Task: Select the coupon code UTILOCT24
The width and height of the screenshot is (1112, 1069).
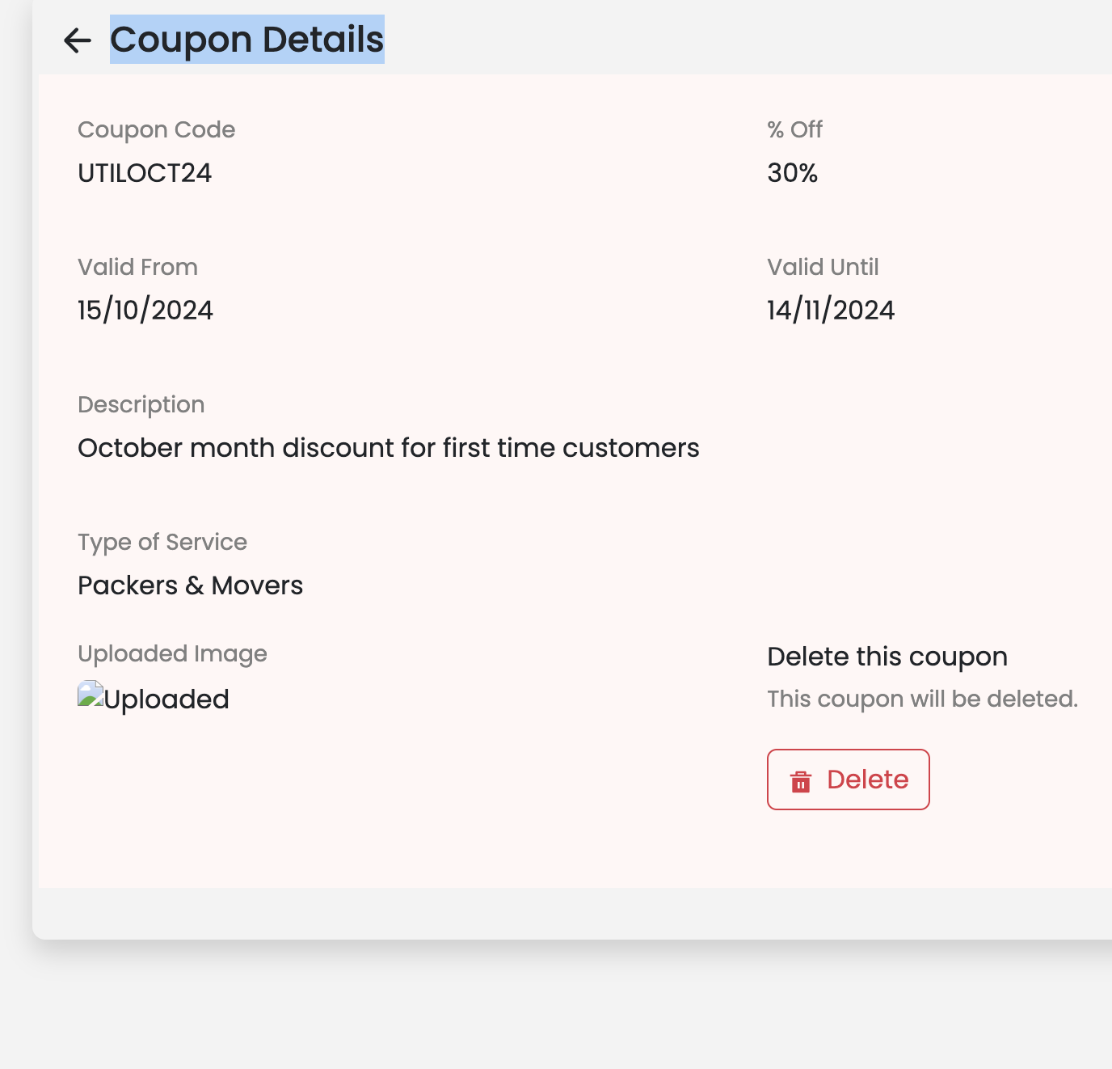Action: coord(145,173)
